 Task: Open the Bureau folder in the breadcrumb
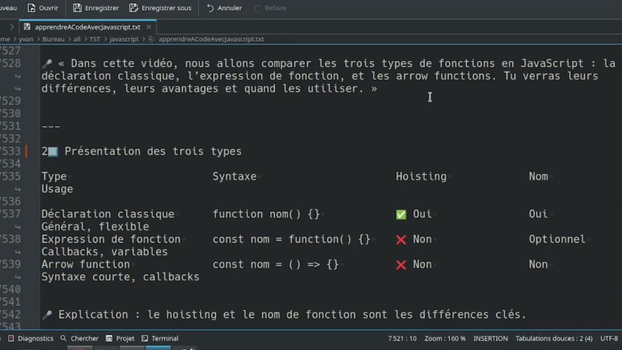point(53,39)
